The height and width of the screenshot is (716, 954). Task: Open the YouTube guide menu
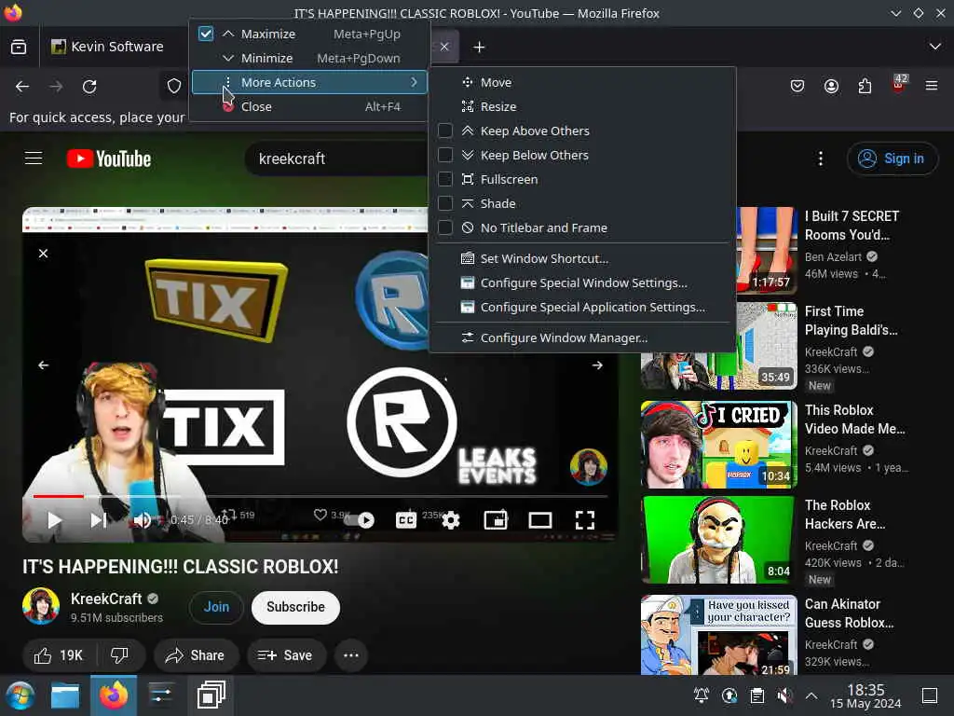tap(34, 158)
